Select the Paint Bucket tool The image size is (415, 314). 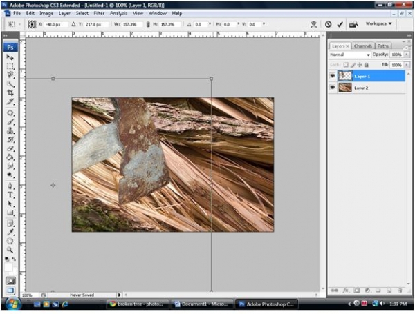pyautogui.click(x=10, y=157)
